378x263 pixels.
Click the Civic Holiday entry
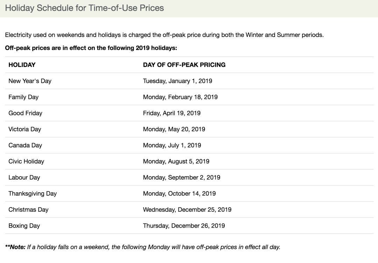(26, 161)
